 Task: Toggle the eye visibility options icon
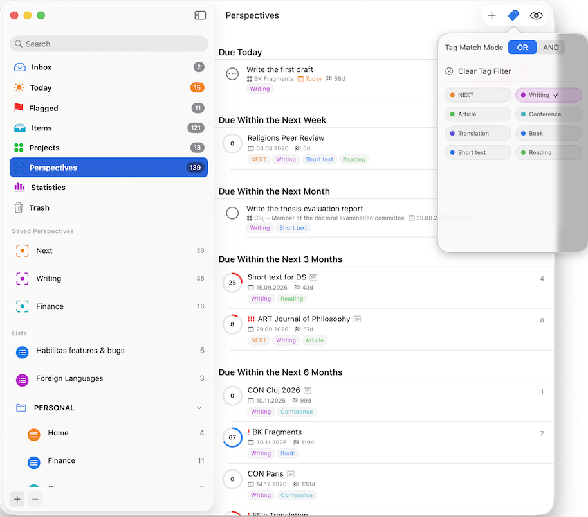536,15
